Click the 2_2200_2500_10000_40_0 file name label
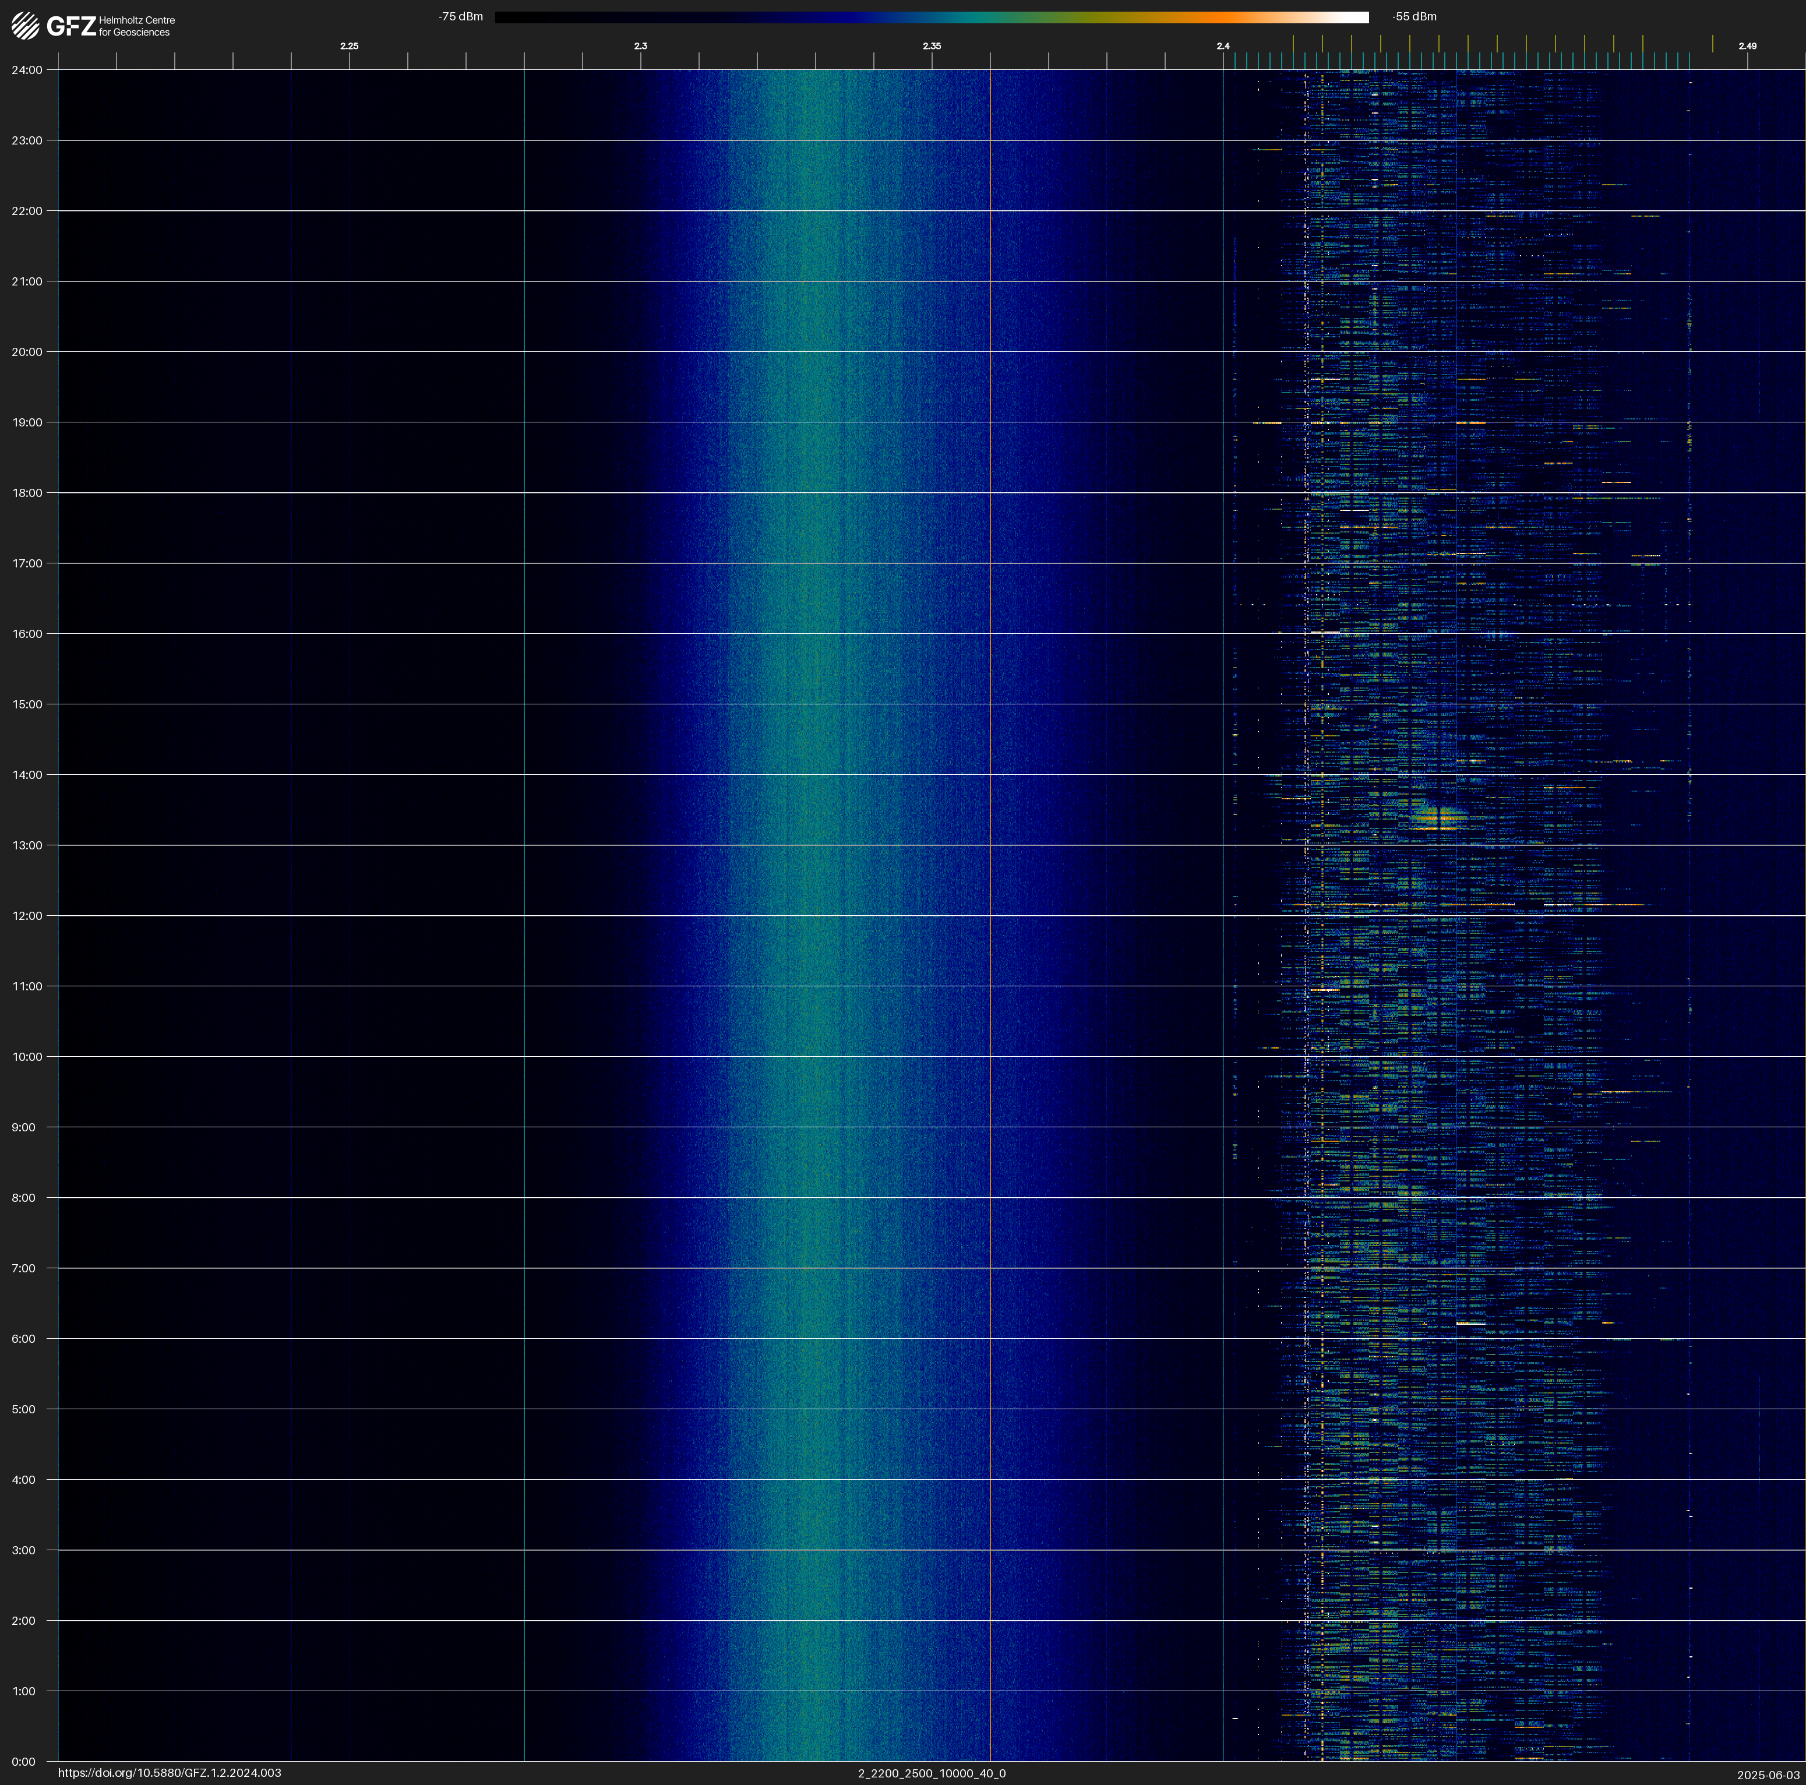Image resolution: width=1806 pixels, height=1785 pixels. [931, 1773]
